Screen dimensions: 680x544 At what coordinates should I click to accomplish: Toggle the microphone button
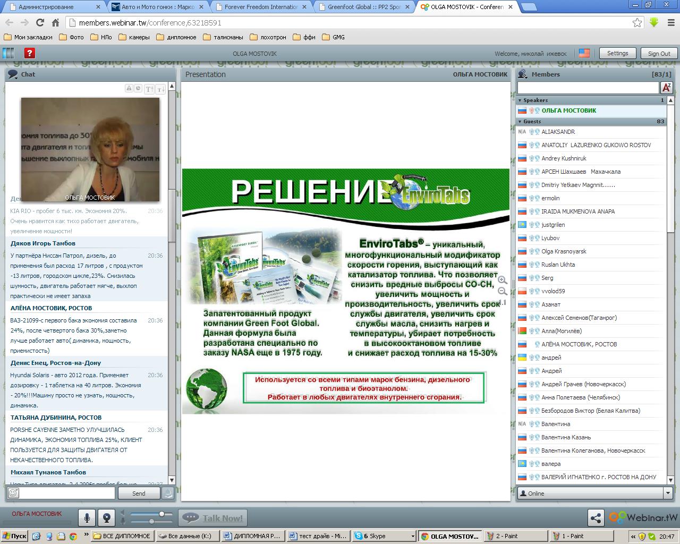click(x=87, y=518)
